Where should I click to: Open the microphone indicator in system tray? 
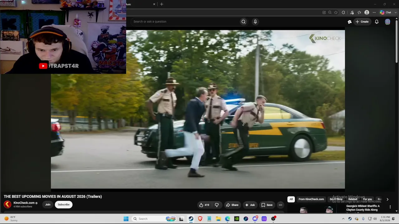363,219
